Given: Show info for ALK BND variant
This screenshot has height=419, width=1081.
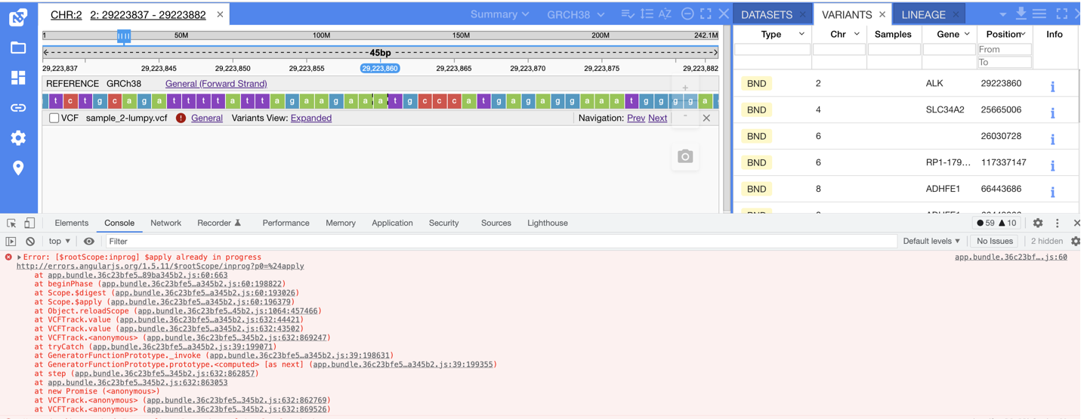Looking at the screenshot, I should coord(1052,87).
